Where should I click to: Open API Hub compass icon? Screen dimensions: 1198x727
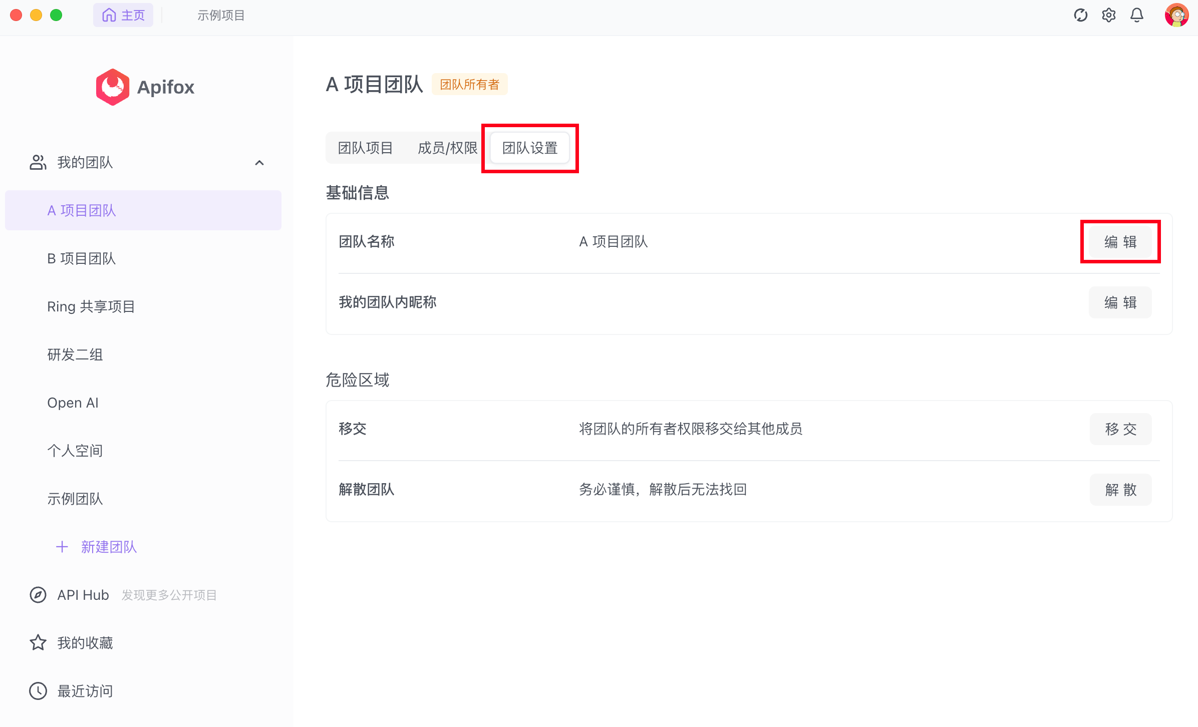click(38, 595)
